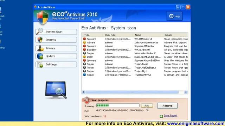This screenshot has width=225, height=126.
Task: Open the Privacy section
Action: pos(56,48)
